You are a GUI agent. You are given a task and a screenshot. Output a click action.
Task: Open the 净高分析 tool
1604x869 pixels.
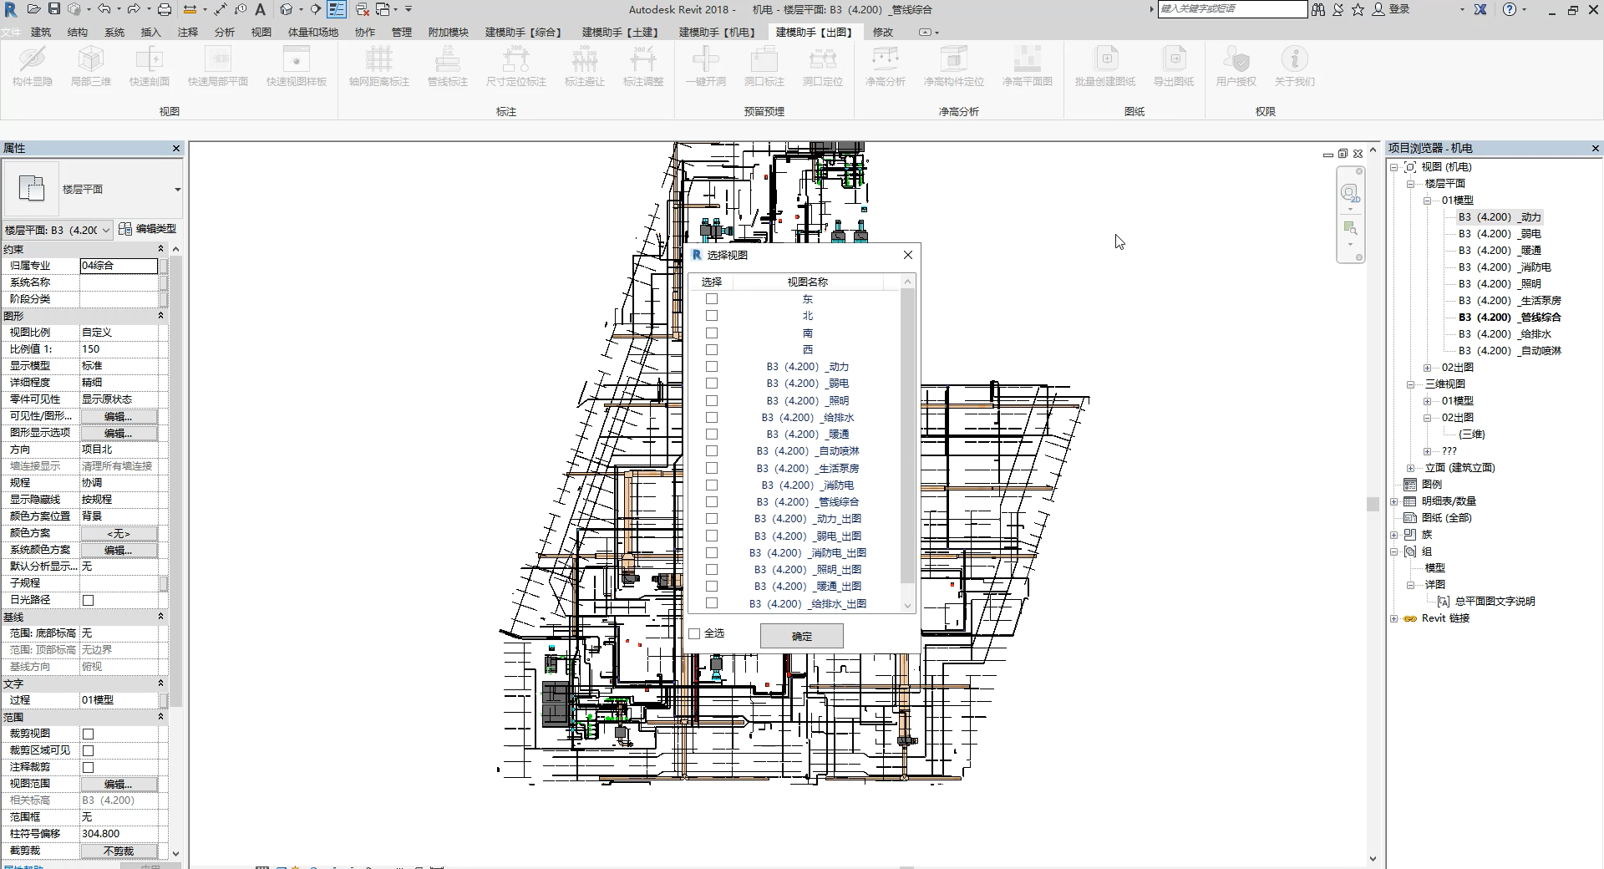[x=885, y=60]
